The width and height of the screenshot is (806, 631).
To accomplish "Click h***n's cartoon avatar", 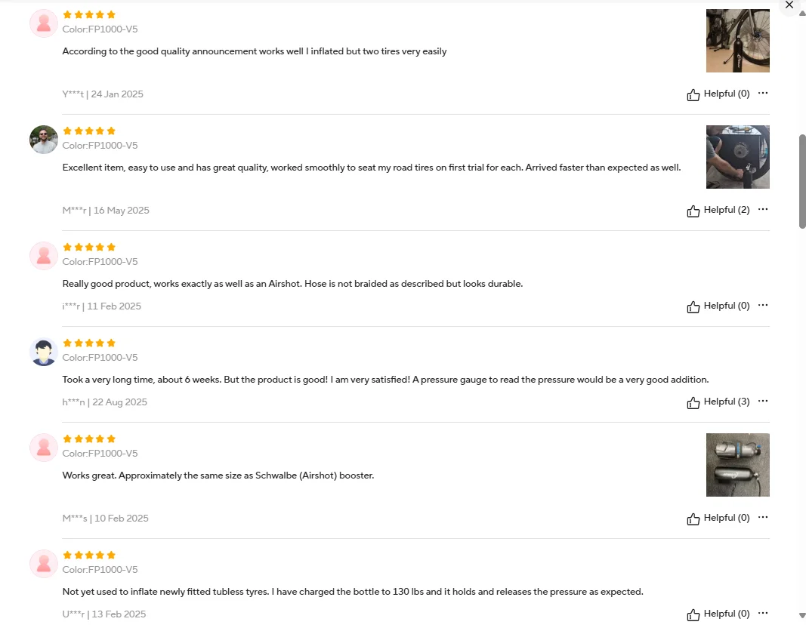I will [44, 352].
